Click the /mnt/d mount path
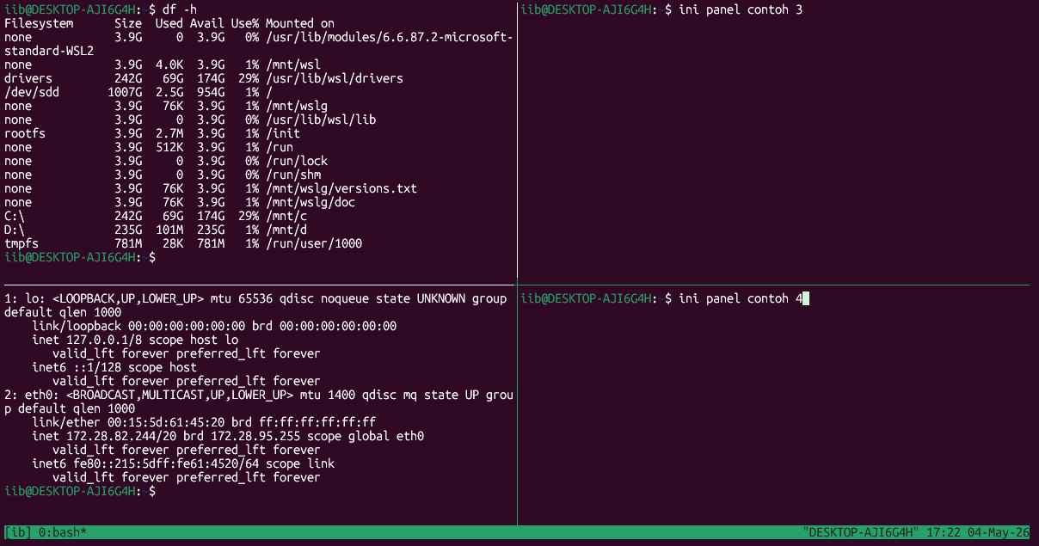This screenshot has height=546, width=1039. point(286,230)
